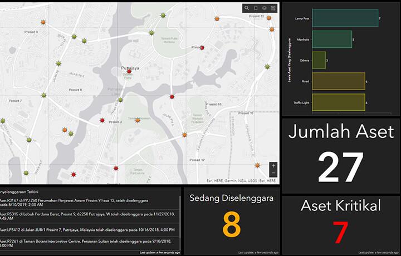
Task: Click the Presint 15 map label
Action: (x=246, y=113)
